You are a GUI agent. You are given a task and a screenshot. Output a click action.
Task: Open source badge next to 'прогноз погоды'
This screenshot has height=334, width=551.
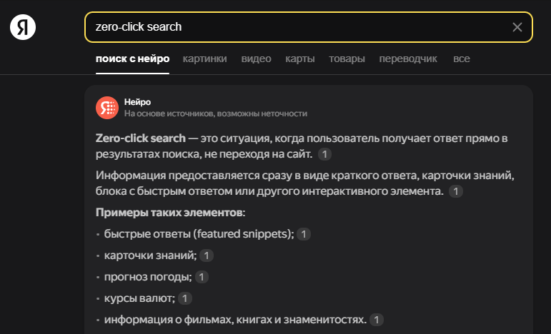click(x=203, y=277)
